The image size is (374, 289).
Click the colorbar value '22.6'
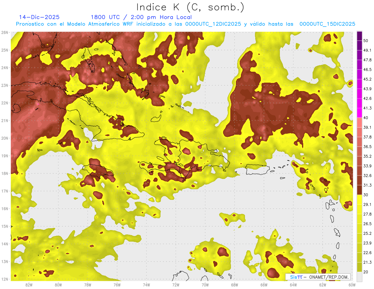(367, 253)
